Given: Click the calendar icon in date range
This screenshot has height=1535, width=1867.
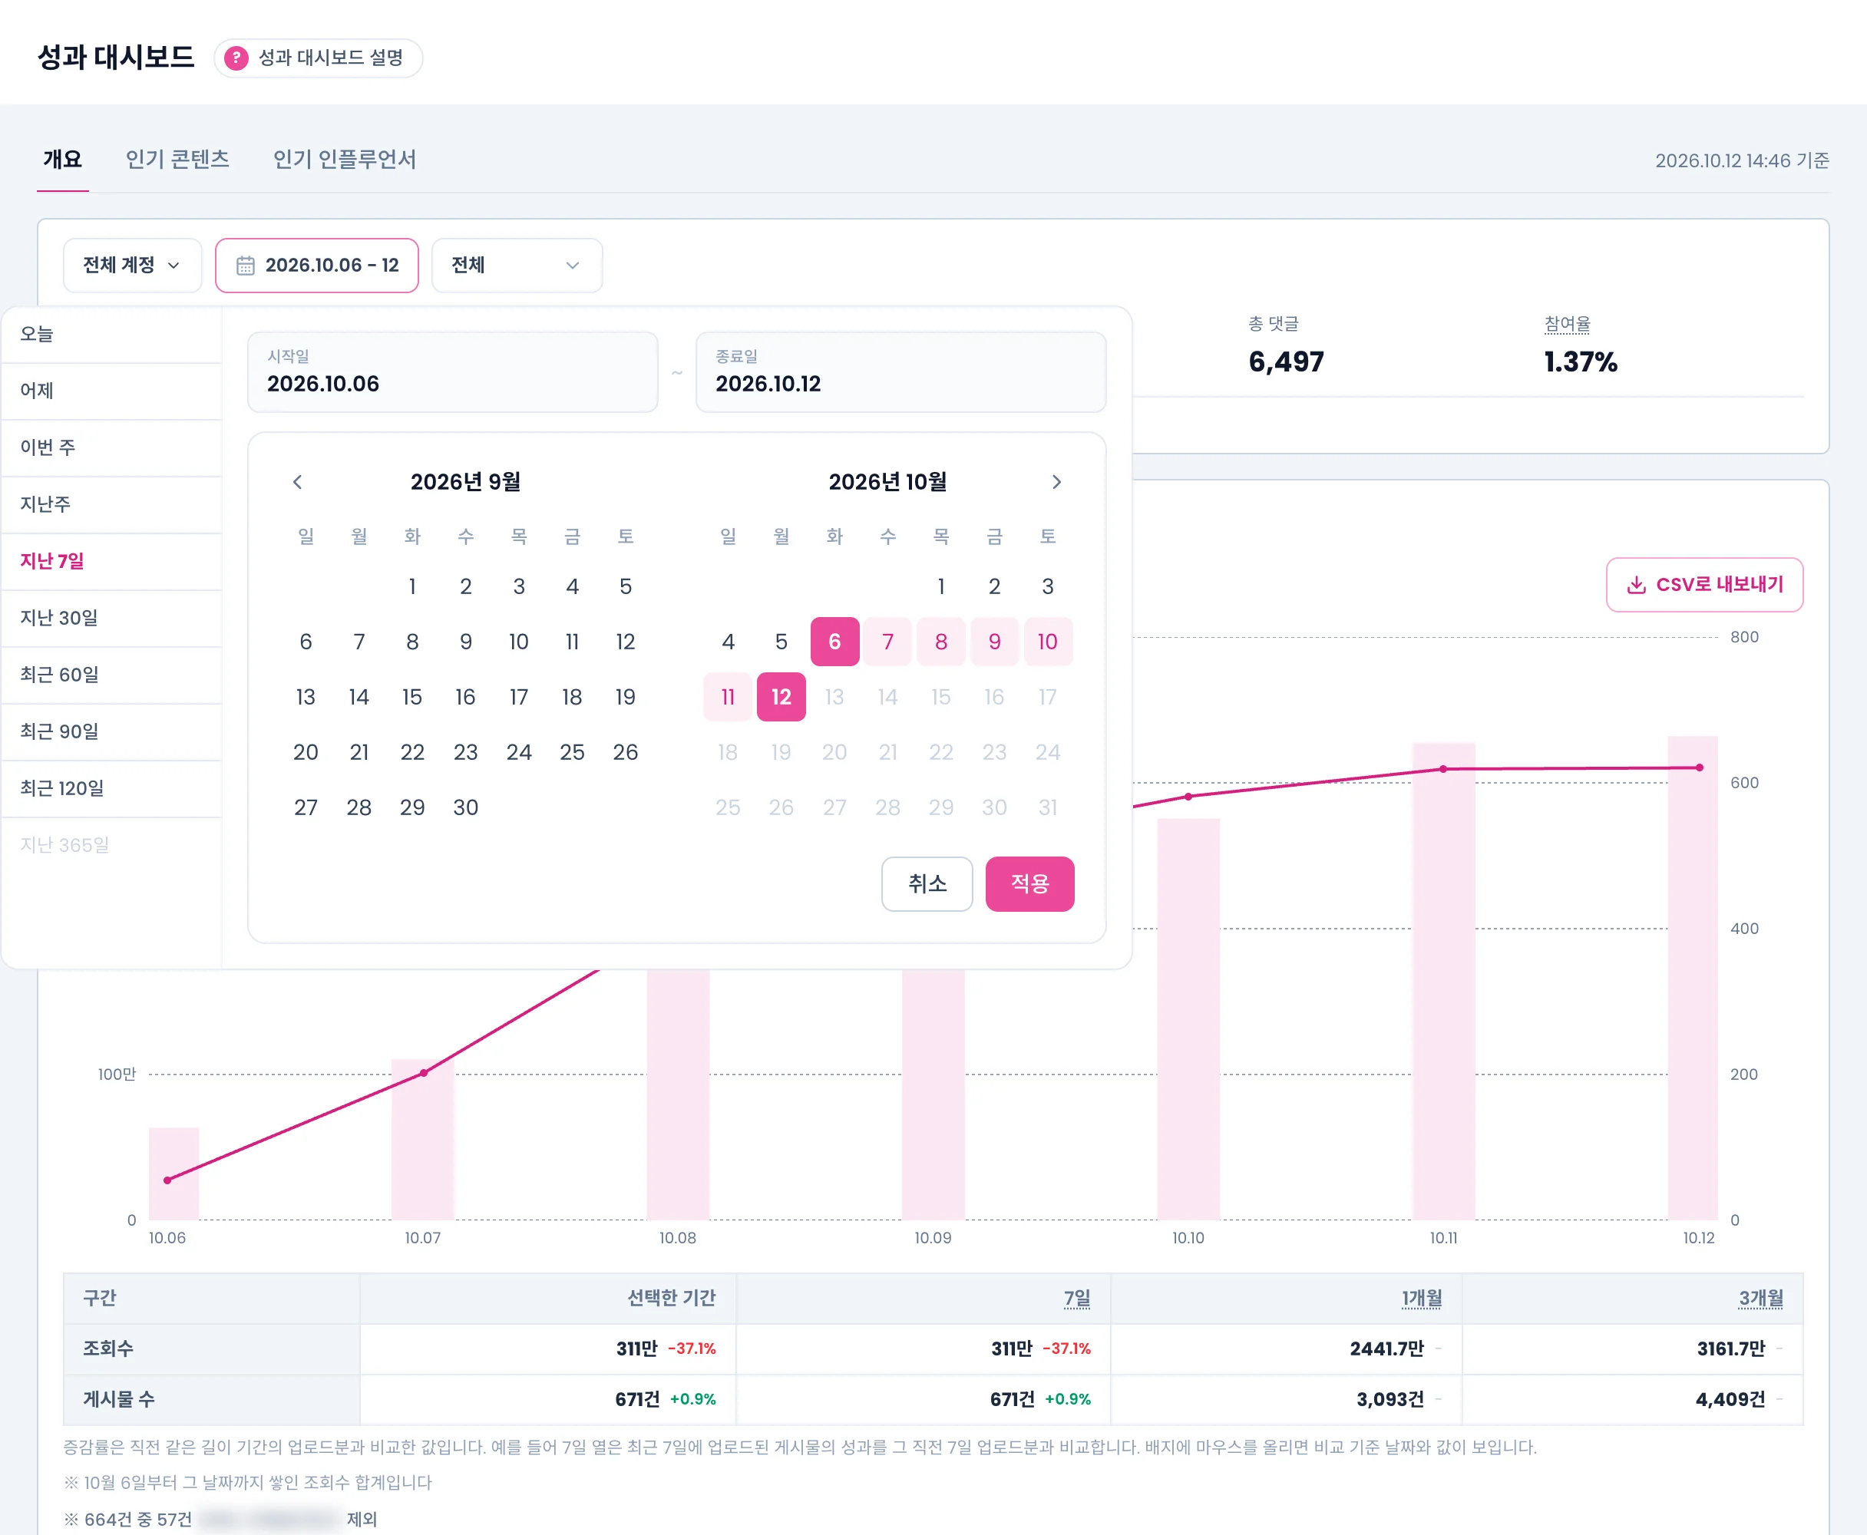Looking at the screenshot, I should (x=245, y=266).
